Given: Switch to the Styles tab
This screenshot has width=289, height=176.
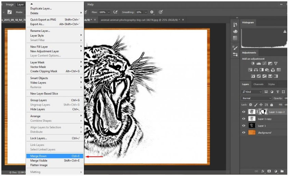Looking at the screenshot, I should click(x=271, y=84).
